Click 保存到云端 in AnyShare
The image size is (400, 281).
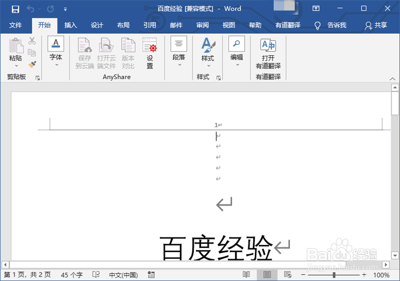coord(85,53)
